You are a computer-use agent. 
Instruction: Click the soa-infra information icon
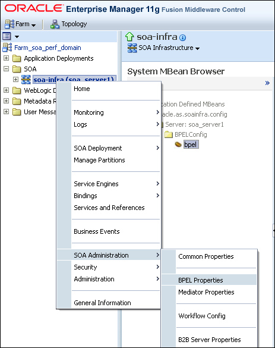tap(182, 37)
